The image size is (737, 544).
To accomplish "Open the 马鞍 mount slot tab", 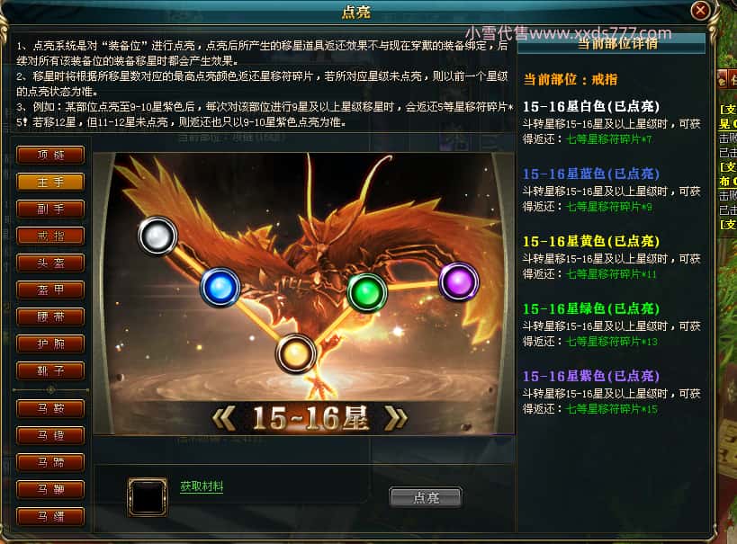I will [50, 409].
